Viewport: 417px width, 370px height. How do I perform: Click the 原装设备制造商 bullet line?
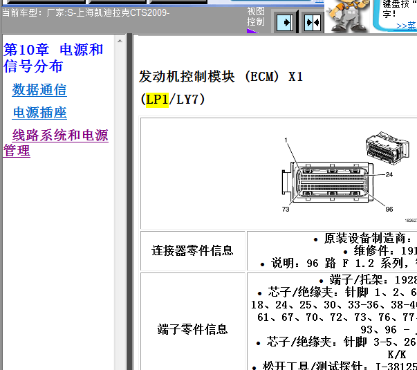pyautogui.click(x=365, y=238)
